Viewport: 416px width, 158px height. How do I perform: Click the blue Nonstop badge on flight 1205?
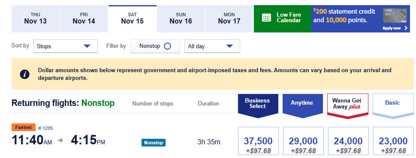[x=154, y=143]
